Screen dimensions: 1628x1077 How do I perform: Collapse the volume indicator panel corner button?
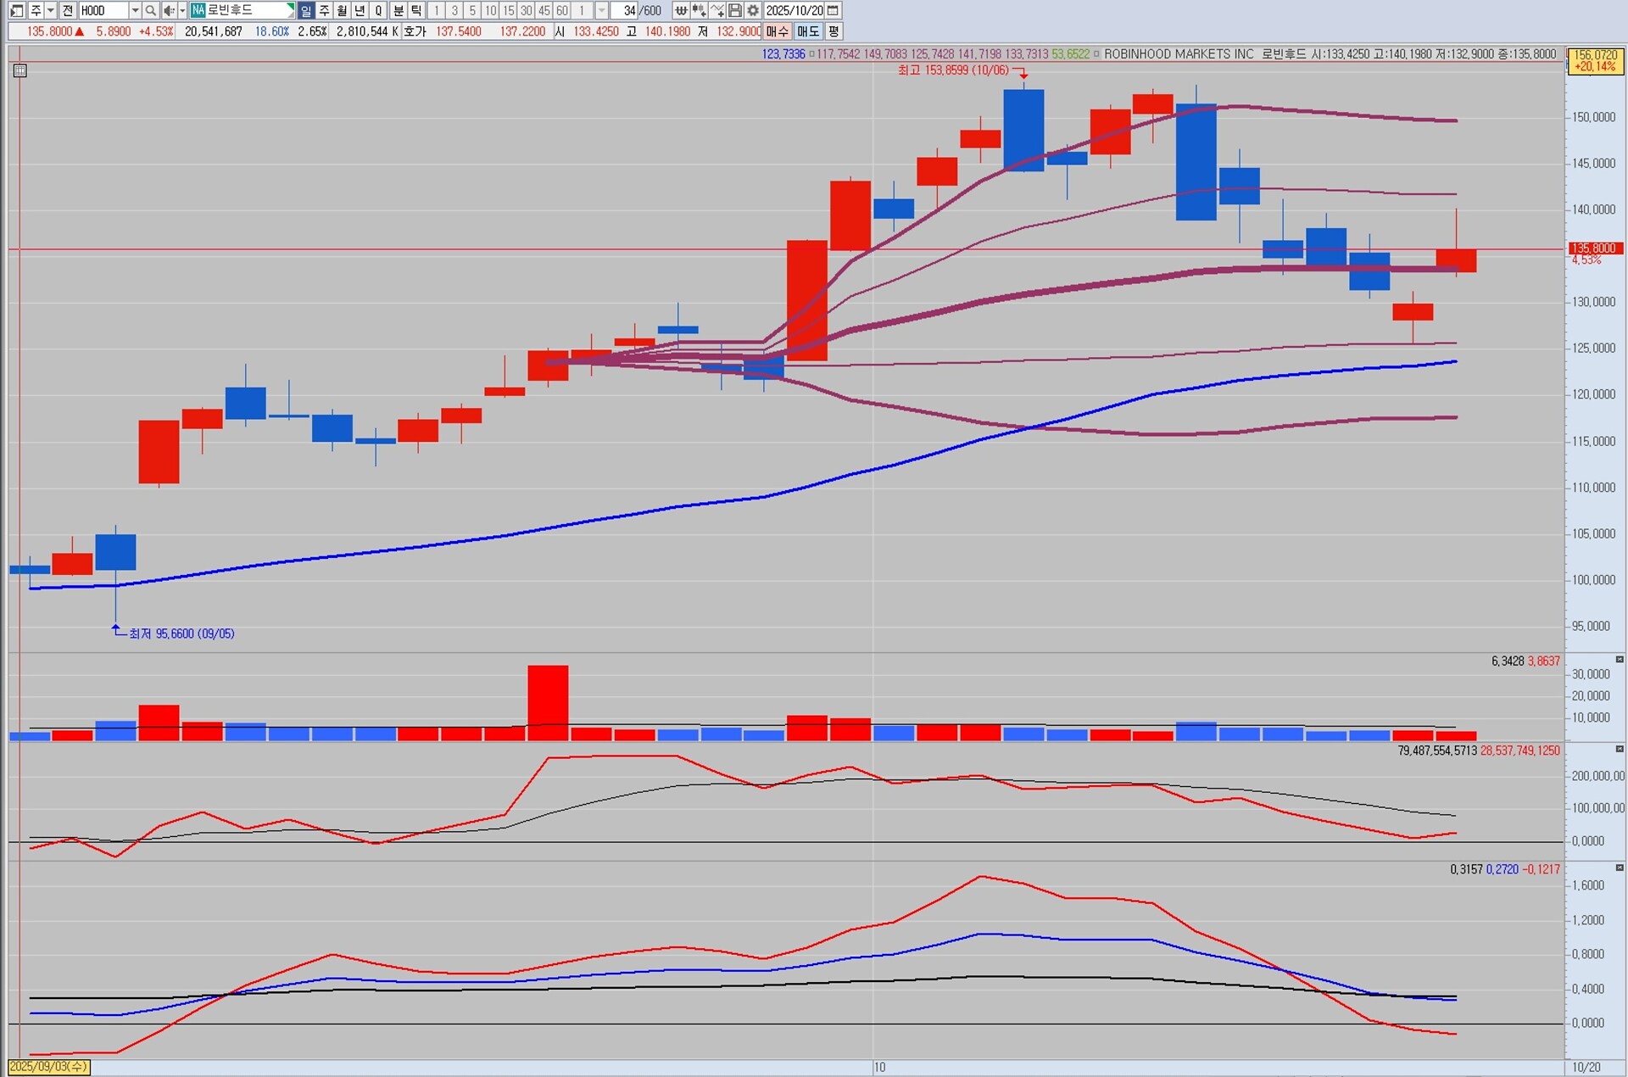pos(1620,660)
